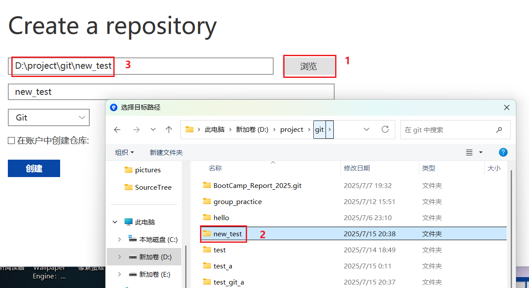Expand the 新加卷 (E:) tree node
529x288 pixels.
coord(120,275)
